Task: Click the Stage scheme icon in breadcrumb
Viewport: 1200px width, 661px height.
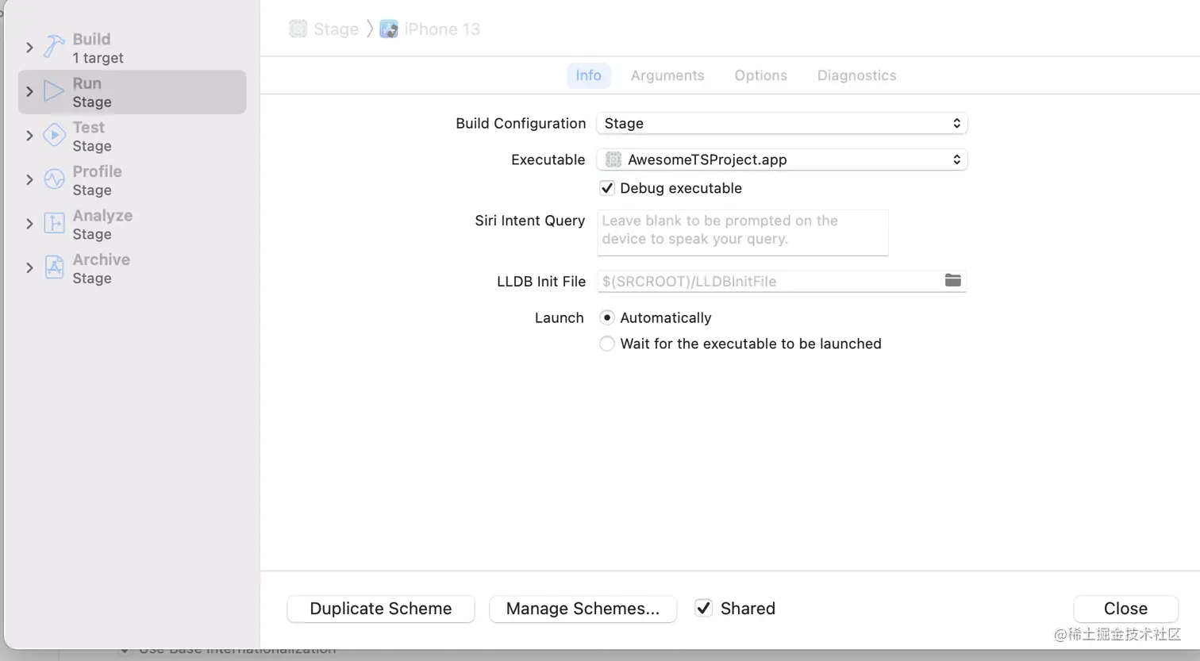Action: (298, 29)
